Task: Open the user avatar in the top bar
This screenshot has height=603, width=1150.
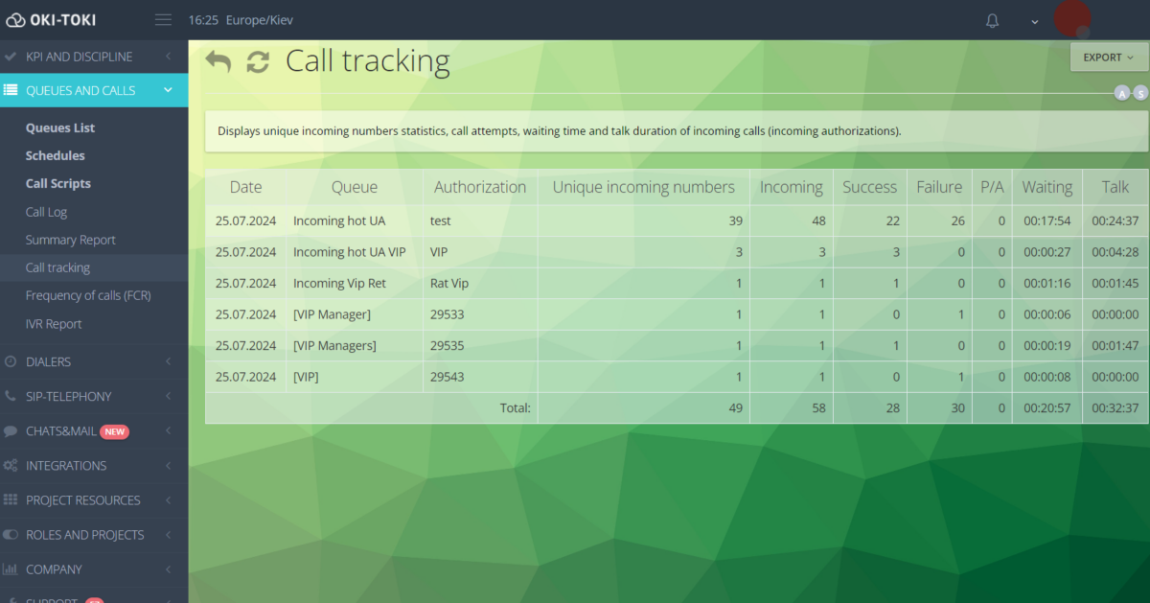Action: pos(1072,19)
